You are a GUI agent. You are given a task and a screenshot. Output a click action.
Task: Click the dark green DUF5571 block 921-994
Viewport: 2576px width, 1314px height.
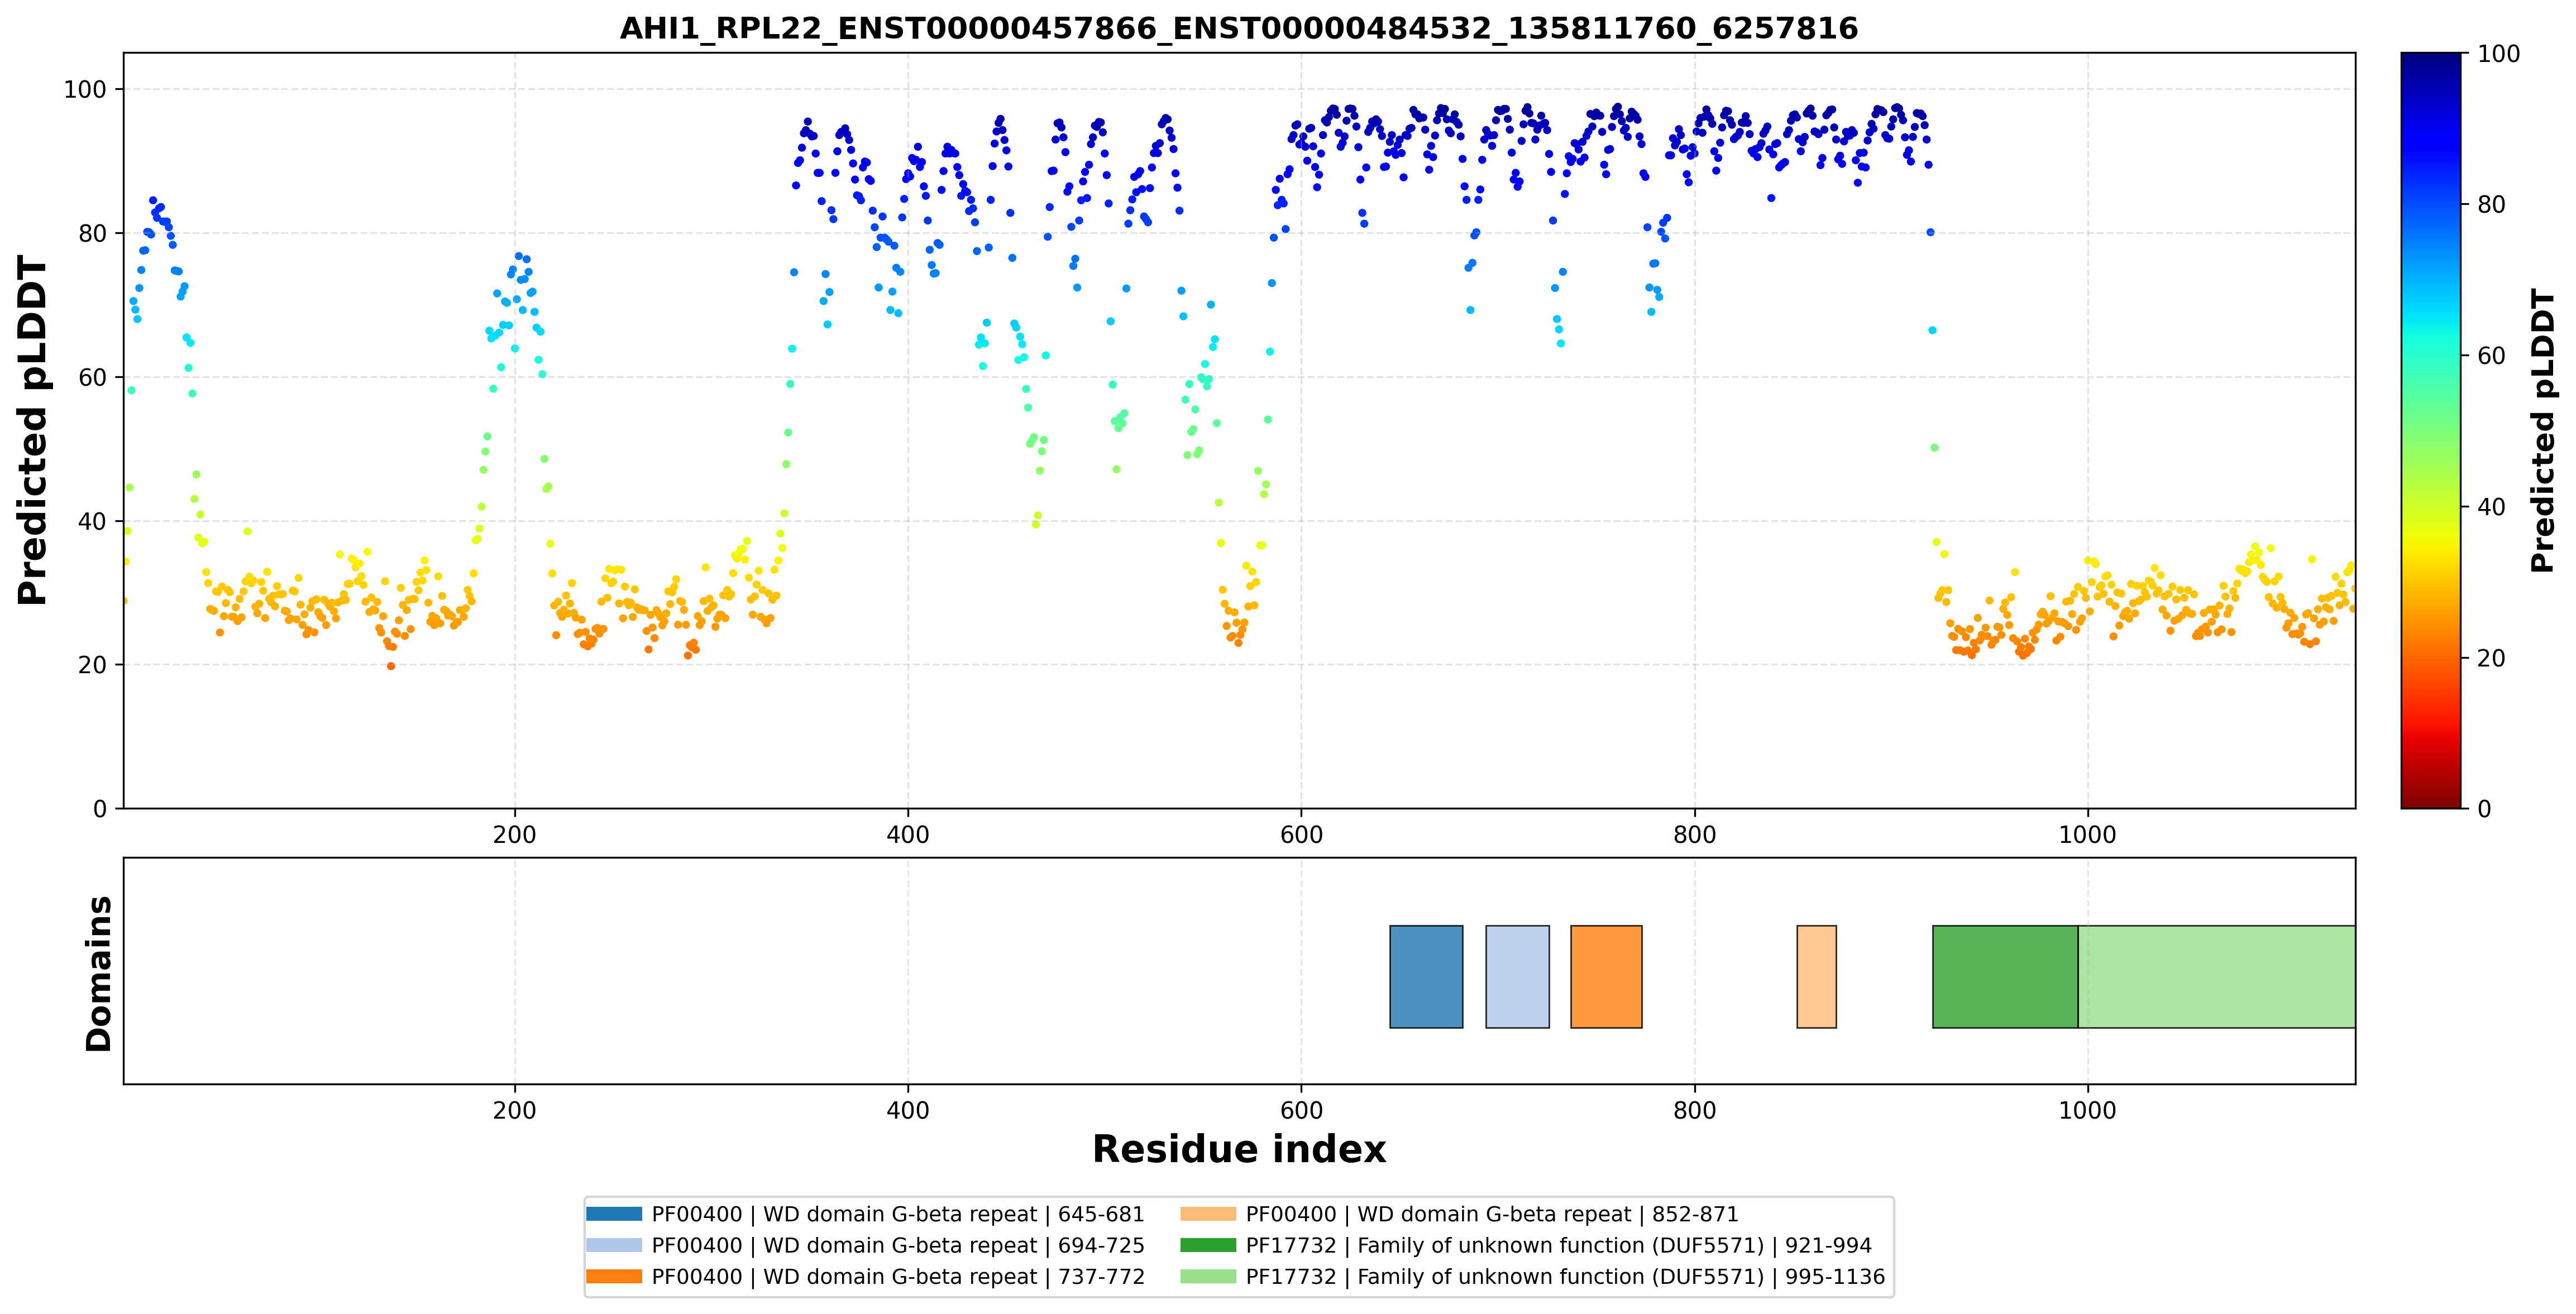(2005, 976)
